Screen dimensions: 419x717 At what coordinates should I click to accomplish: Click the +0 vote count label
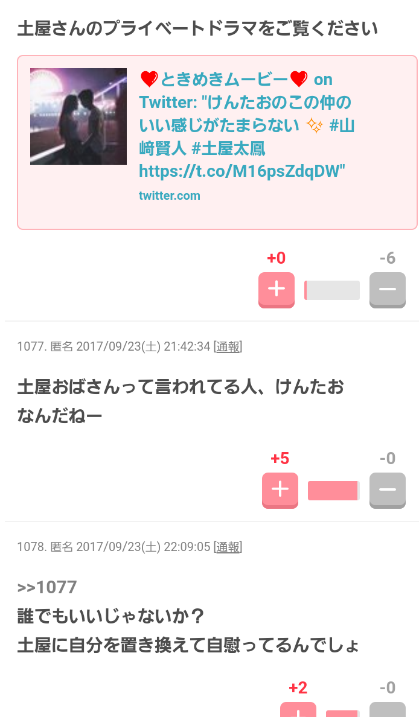click(x=277, y=258)
